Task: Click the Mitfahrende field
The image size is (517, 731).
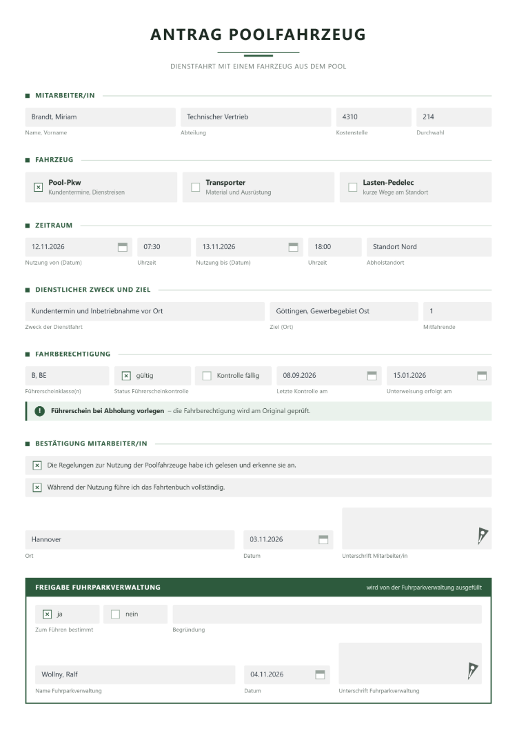Action: [457, 312]
